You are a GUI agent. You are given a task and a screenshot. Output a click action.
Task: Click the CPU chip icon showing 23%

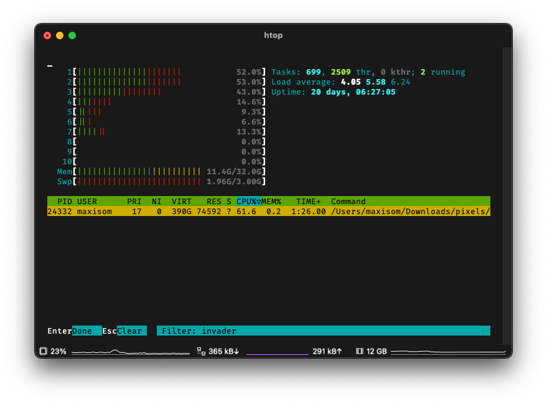click(x=43, y=351)
